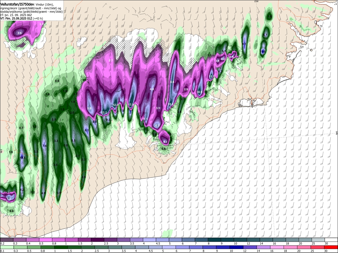Click the 2.7 value label
The width and height of the screenshot is (338, 253).
(x=183, y=99)
